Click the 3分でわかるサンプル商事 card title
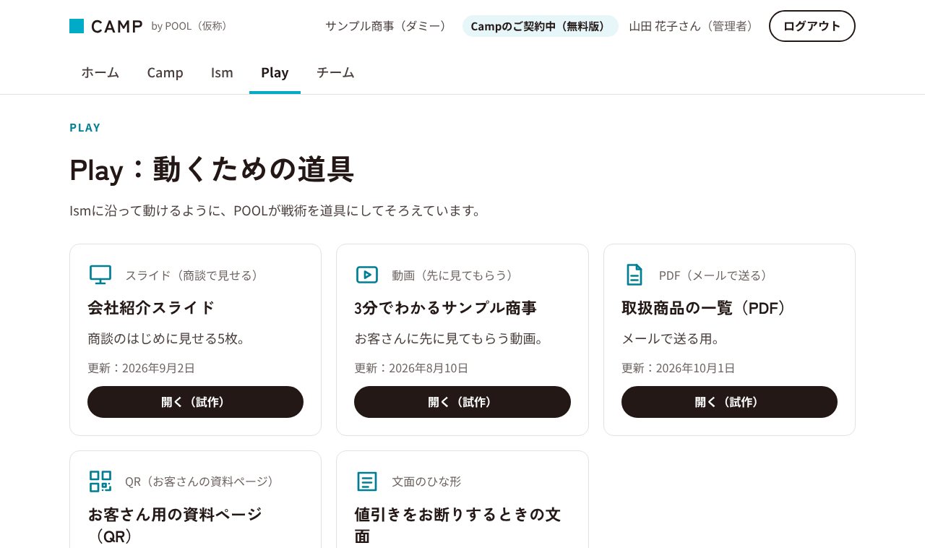 [x=446, y=307]
